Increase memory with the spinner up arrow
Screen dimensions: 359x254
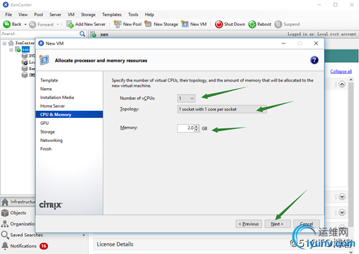coord(196,126)
